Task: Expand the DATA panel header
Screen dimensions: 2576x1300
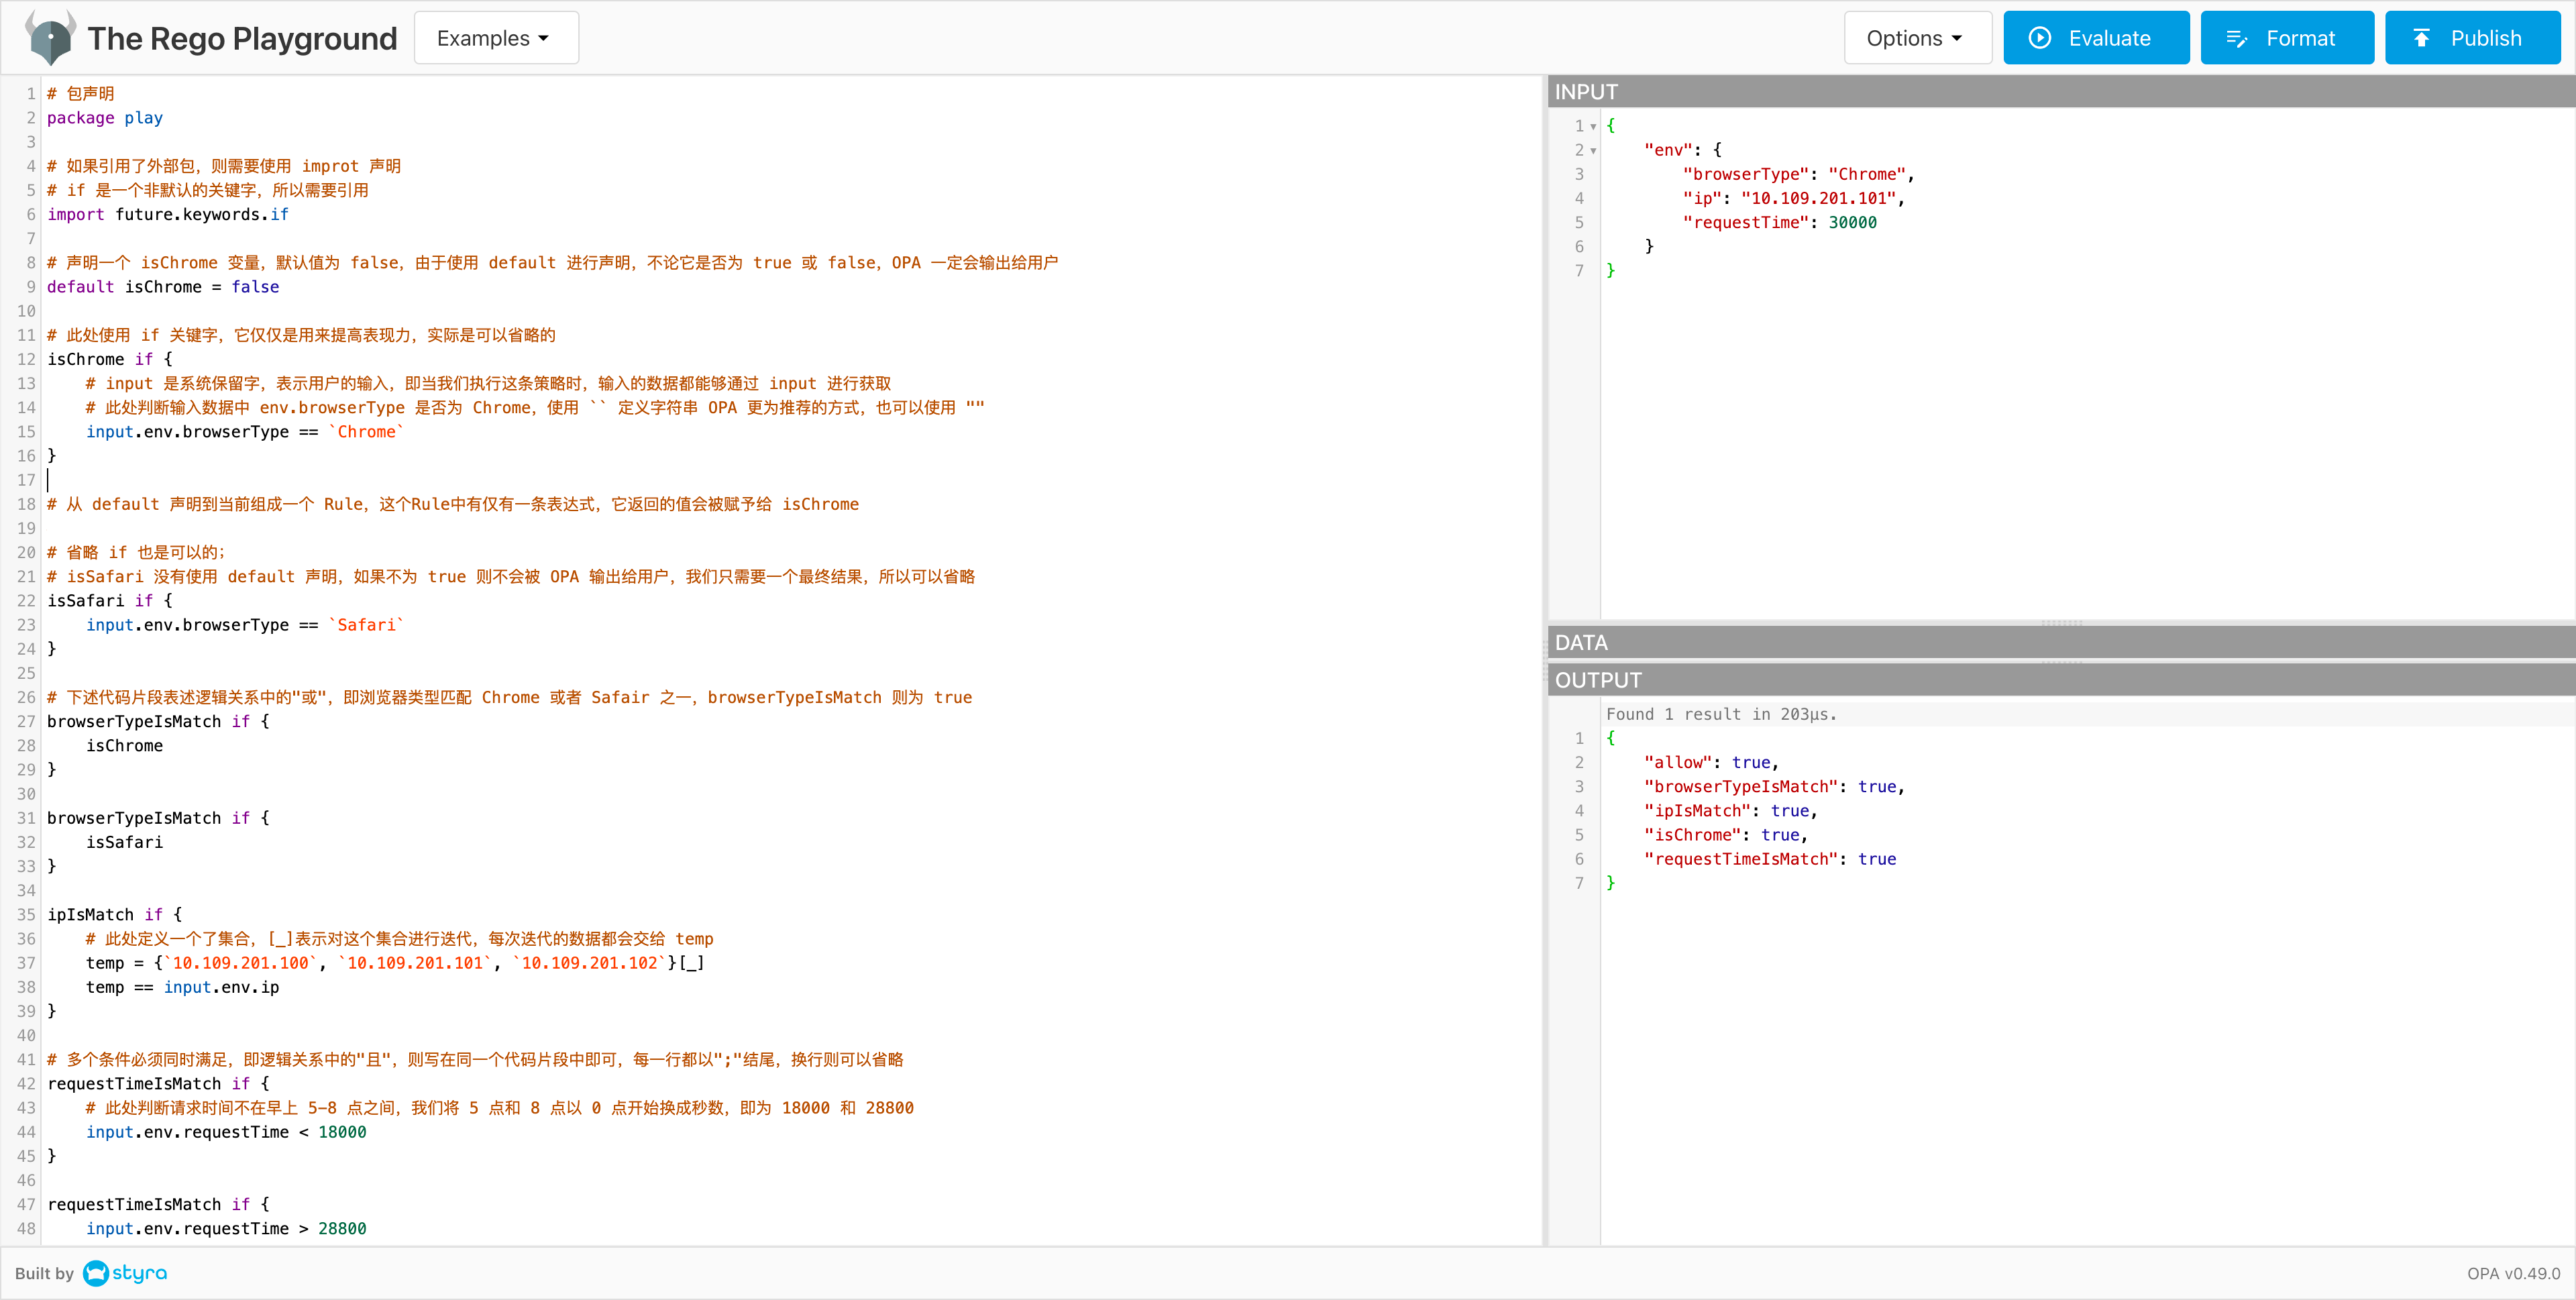Action: (2060, 642)
